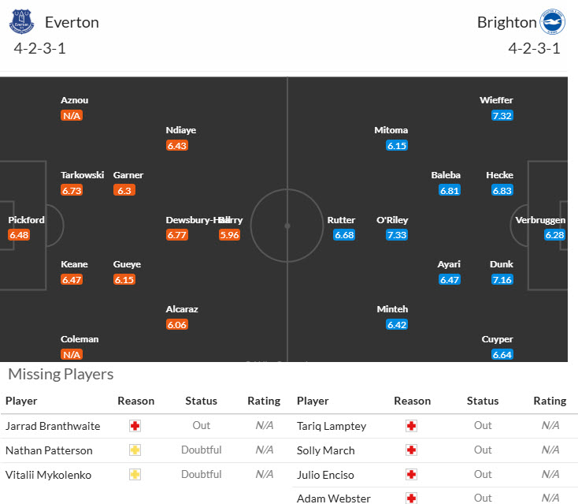The height and width of the screenshot is (504, 578).
Task: Select O'Riley's 7.33 rating badge
Action: coord(397,235)
